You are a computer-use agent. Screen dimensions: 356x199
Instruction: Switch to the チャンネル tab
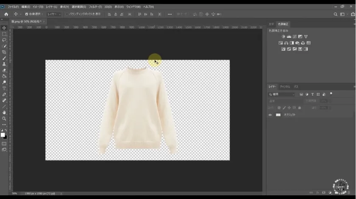(285, 86)
